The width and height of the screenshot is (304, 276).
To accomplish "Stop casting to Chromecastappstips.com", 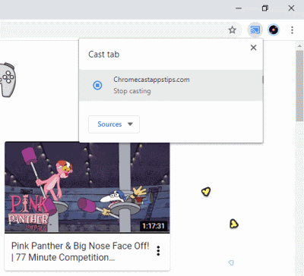I will (x=171, y=86).
